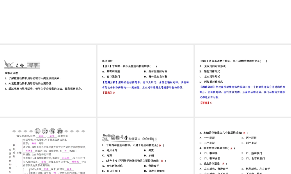Open the 名师导学 slide thumbnail
This screenshot has width=291, height=174.
[48, 81]
